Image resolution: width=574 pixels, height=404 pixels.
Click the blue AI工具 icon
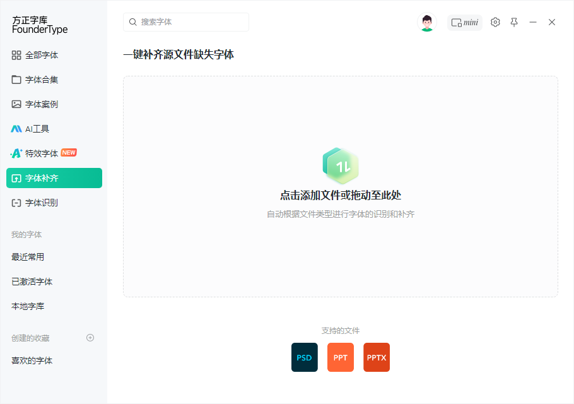click(x=16, y=129)
